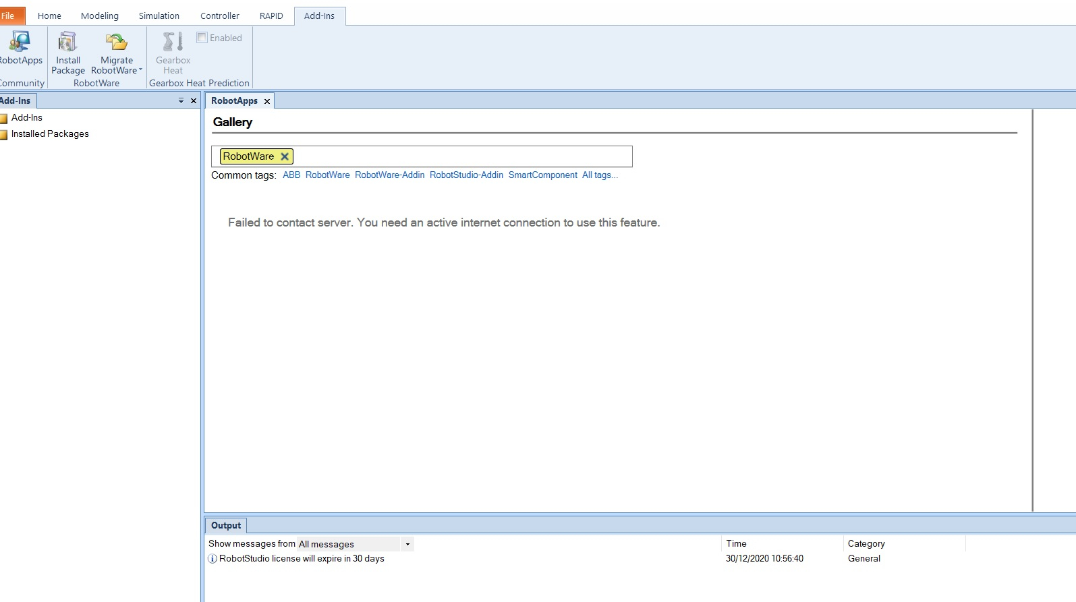Click the info icon beside license message
1076x602 pixels.
click(x=213, y=559)
